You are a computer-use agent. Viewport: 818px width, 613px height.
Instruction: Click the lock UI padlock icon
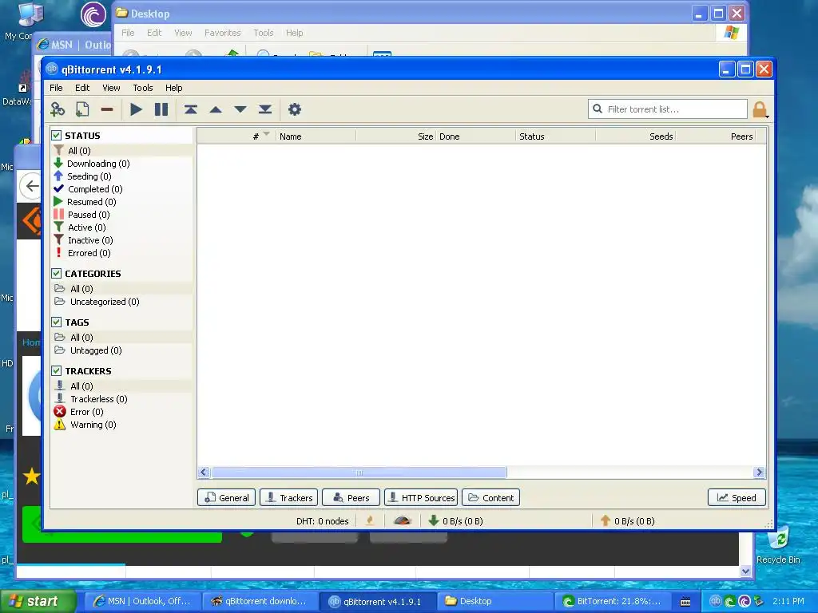pos(760,109)
